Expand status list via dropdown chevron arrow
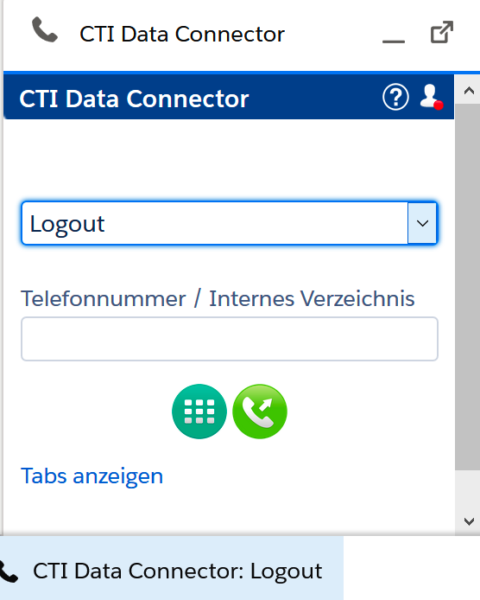480x600 pixels. (422, 223)
